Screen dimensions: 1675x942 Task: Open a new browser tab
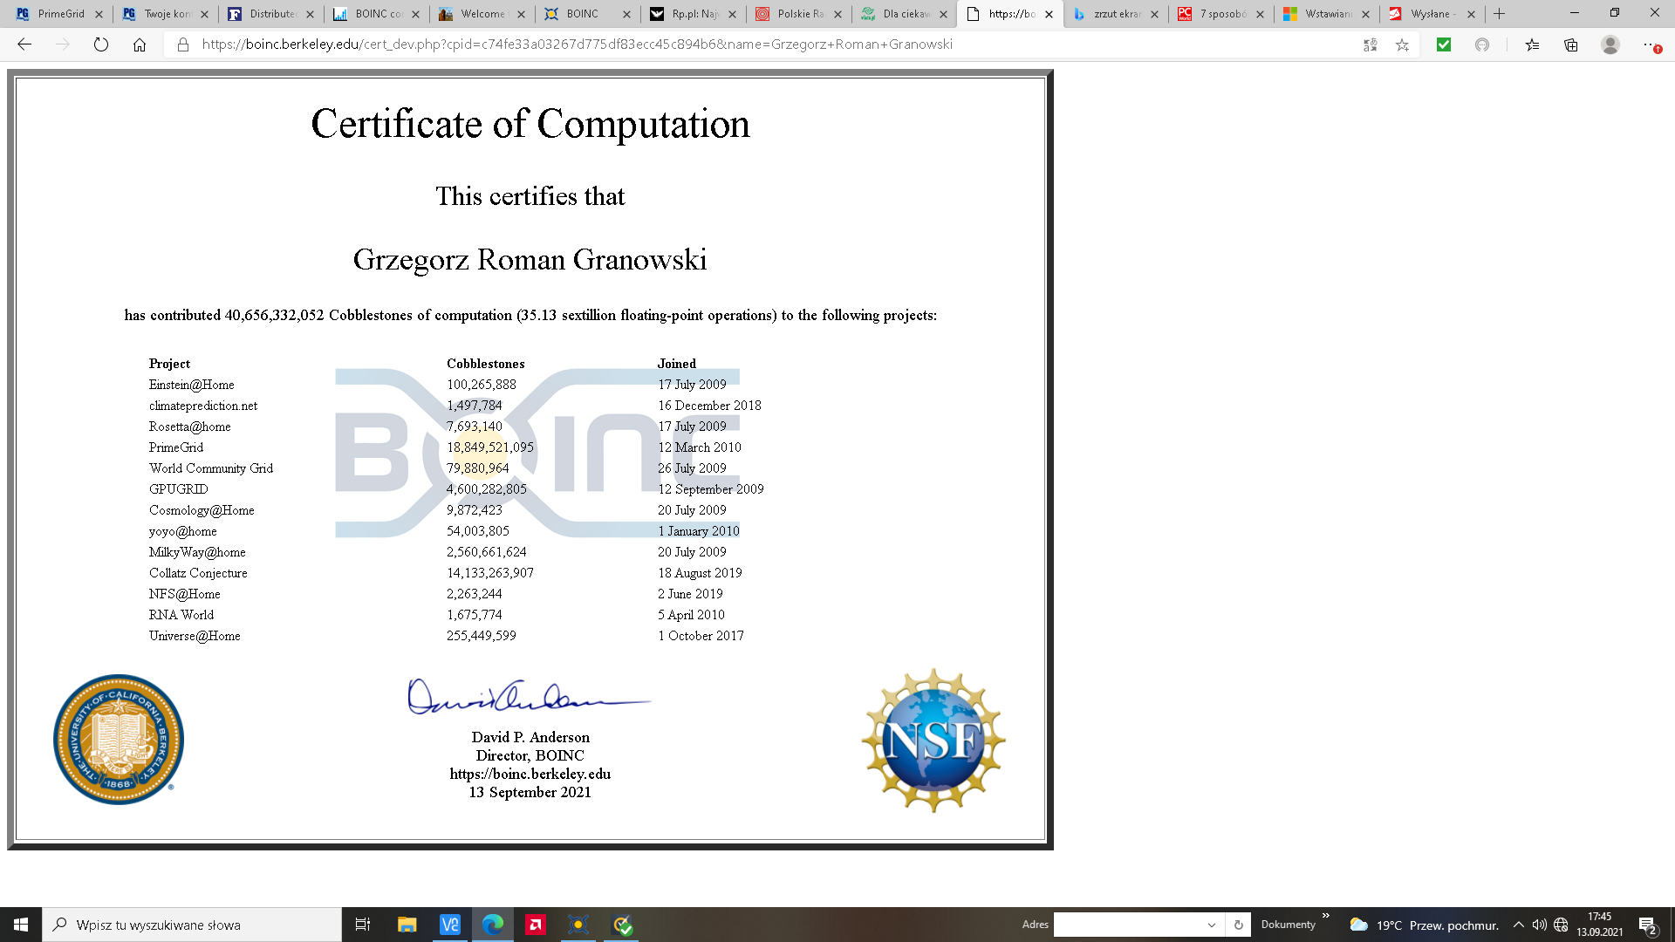(x=1500, y=14)
